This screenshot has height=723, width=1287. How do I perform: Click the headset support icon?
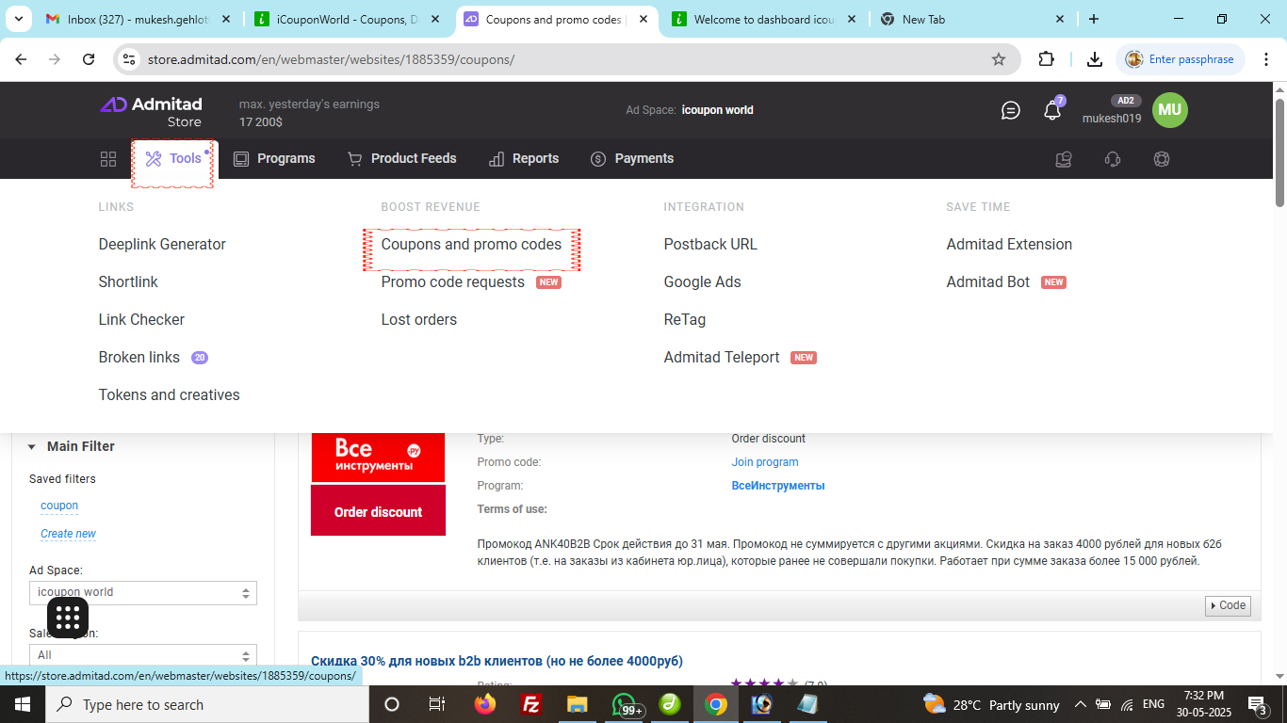1112,159
